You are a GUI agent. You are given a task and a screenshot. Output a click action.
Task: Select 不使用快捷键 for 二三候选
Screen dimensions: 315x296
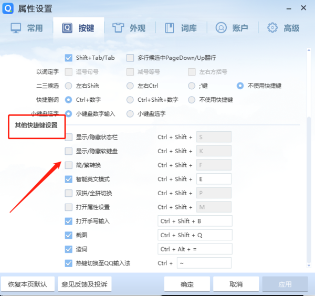point(240,86)
